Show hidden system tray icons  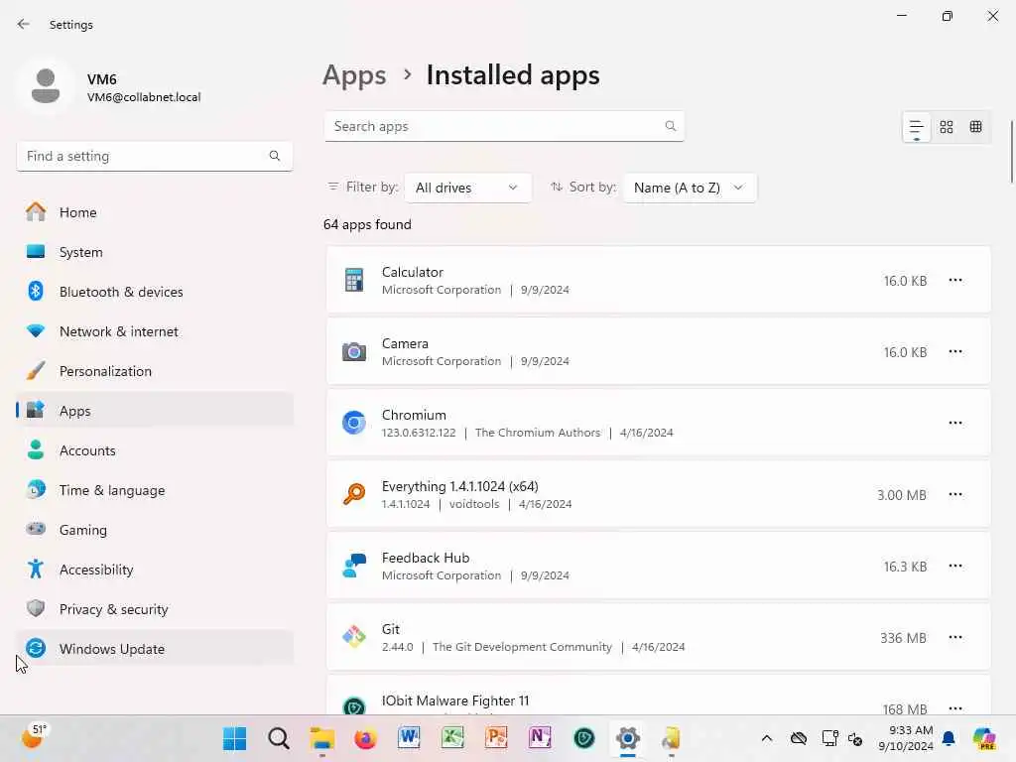pyautogui.click(x=767, y=738)
